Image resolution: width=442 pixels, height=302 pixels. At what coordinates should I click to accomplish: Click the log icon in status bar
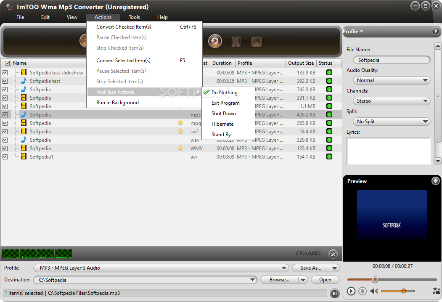[335, 293]
